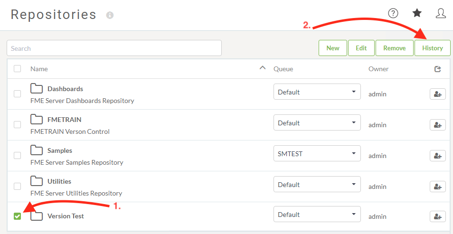The width and height of the screenshot is (453, 234).
Task: Click the info icon beside Repositories title
Action: [x=110, y=15]
